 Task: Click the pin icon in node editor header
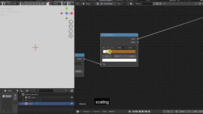(x=164, y=4)
